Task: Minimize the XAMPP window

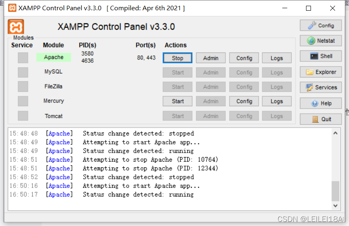Action: (x=285, y=8)
